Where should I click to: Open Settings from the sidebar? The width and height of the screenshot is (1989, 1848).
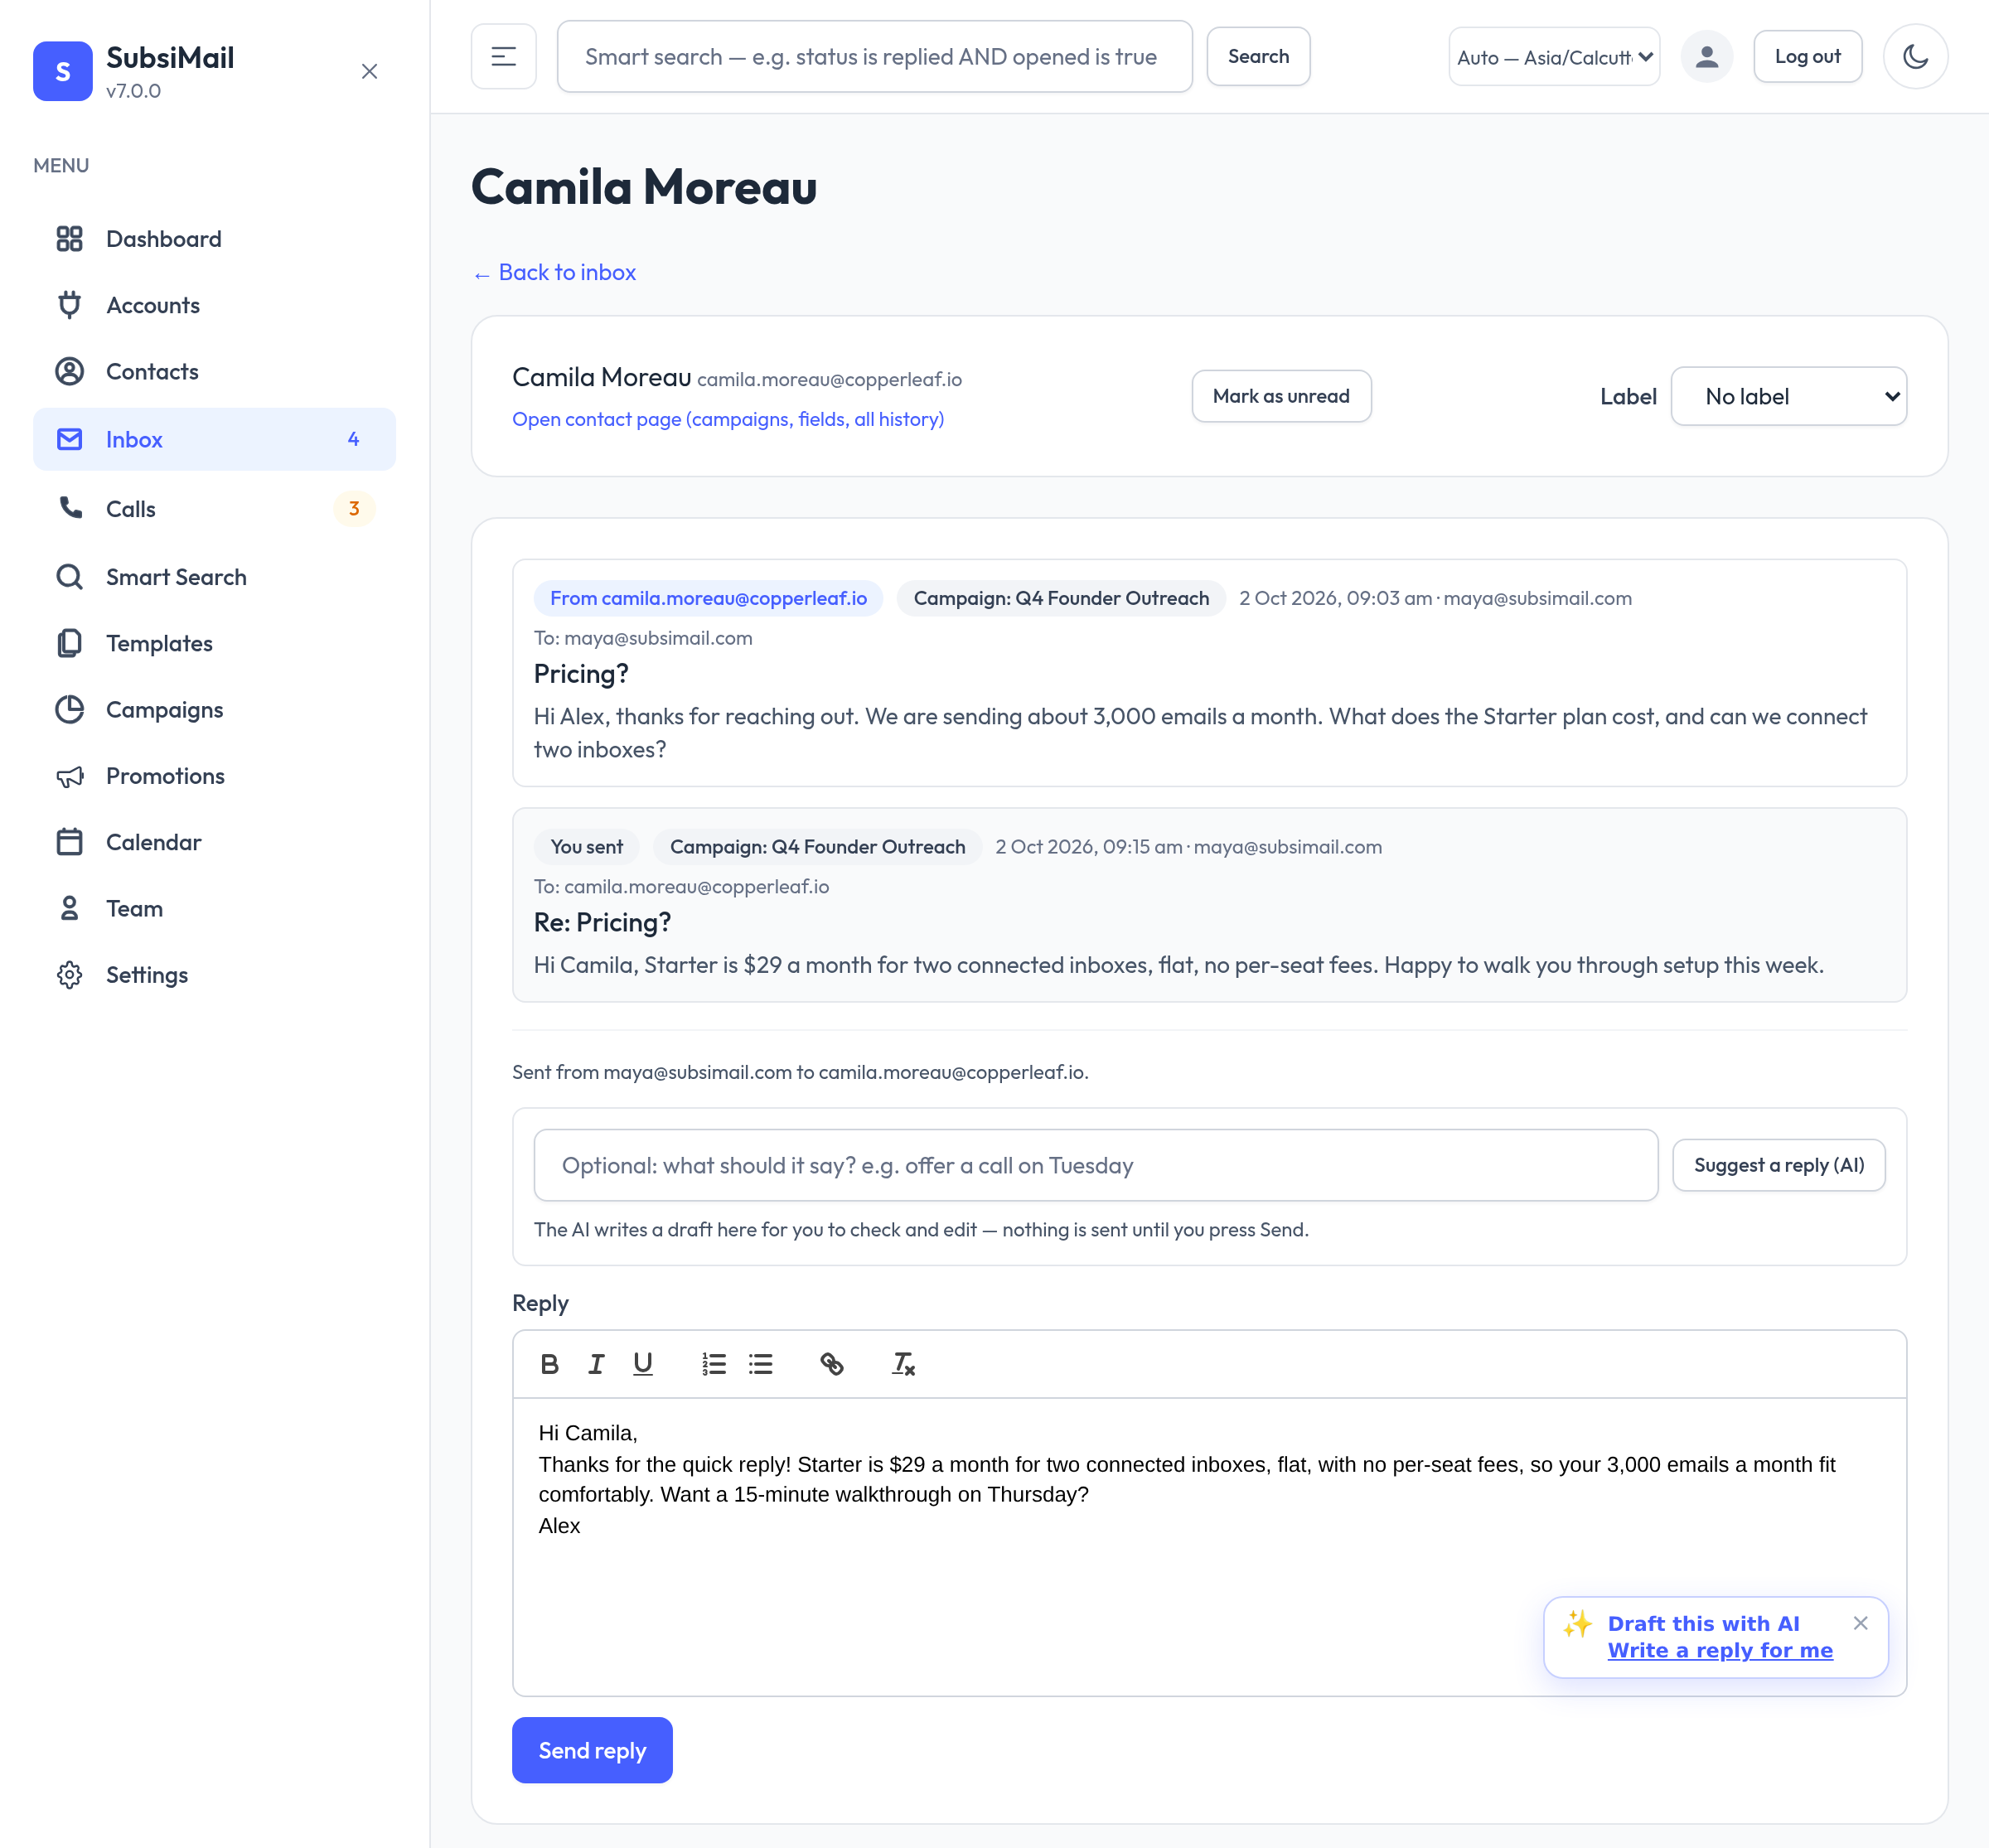click(214, 975)
